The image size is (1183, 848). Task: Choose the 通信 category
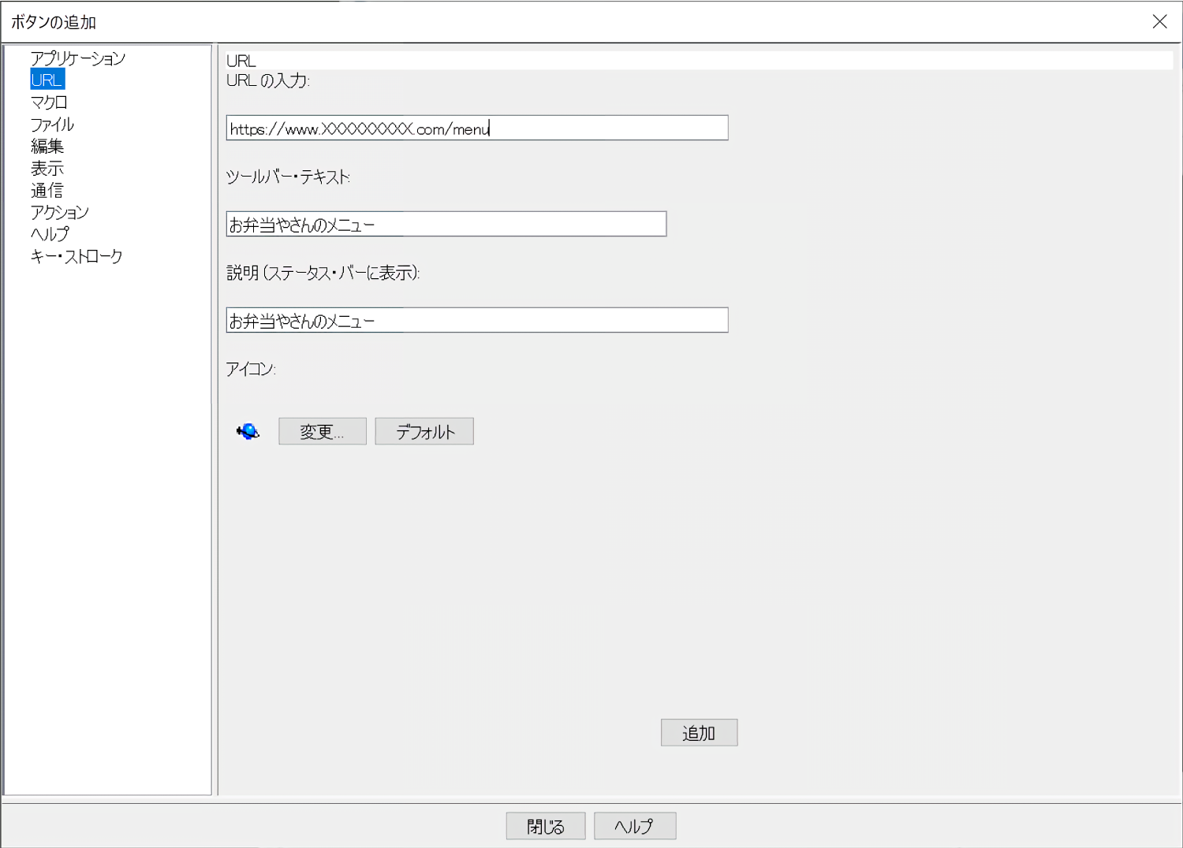[x=47, y=191]
